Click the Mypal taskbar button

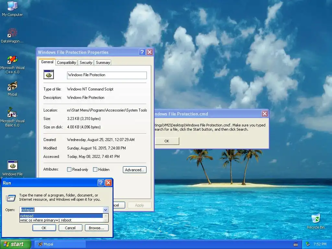click(60, 244)
